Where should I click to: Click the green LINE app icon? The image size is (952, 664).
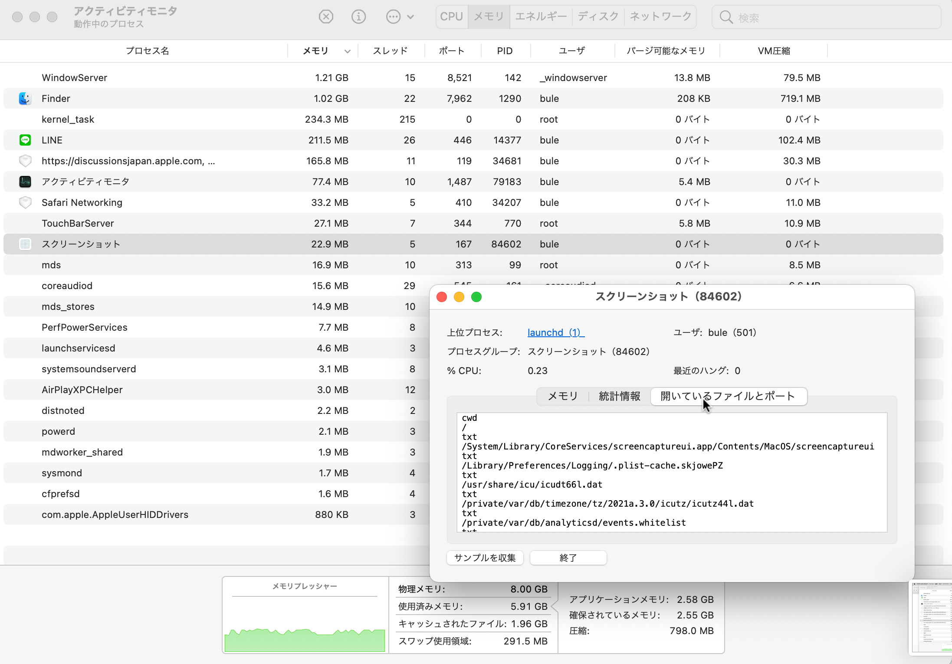(x=25, y=140)
